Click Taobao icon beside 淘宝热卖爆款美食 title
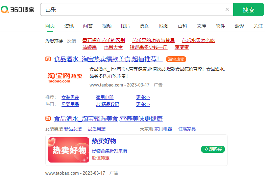 (48, 59)
